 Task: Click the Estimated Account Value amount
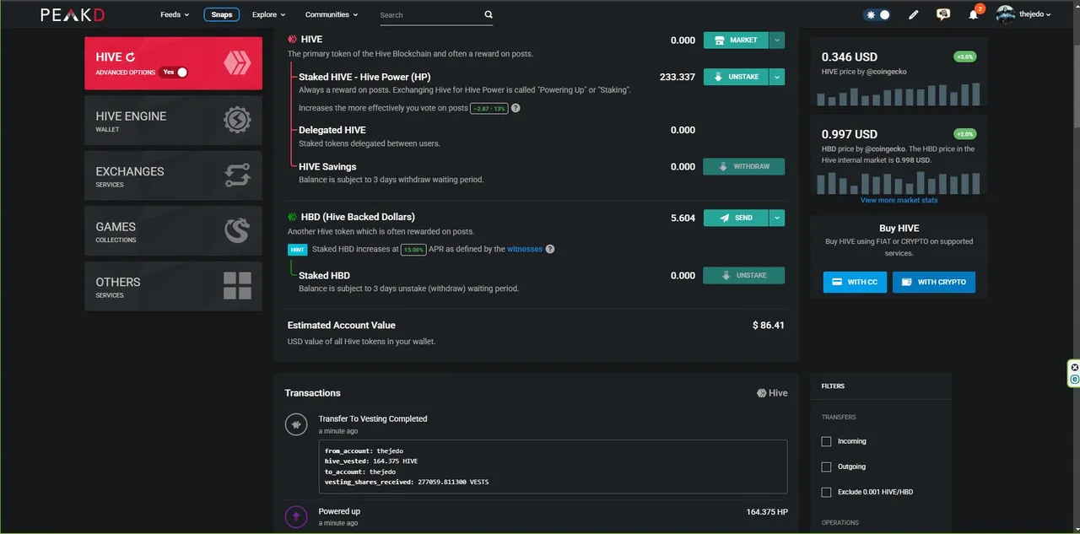click(x=768, y=325)
